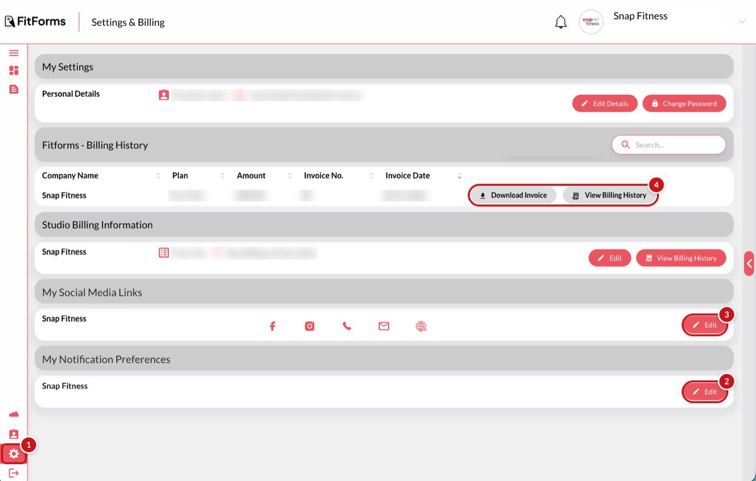
Task: Expand the right-edge side panel arrow
Action: point(749,264)
